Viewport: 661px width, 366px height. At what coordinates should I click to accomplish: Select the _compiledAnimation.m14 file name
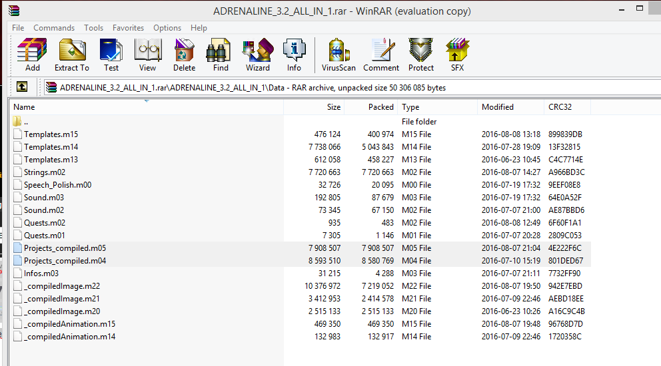pyautogui.click(x=69, y=336)
